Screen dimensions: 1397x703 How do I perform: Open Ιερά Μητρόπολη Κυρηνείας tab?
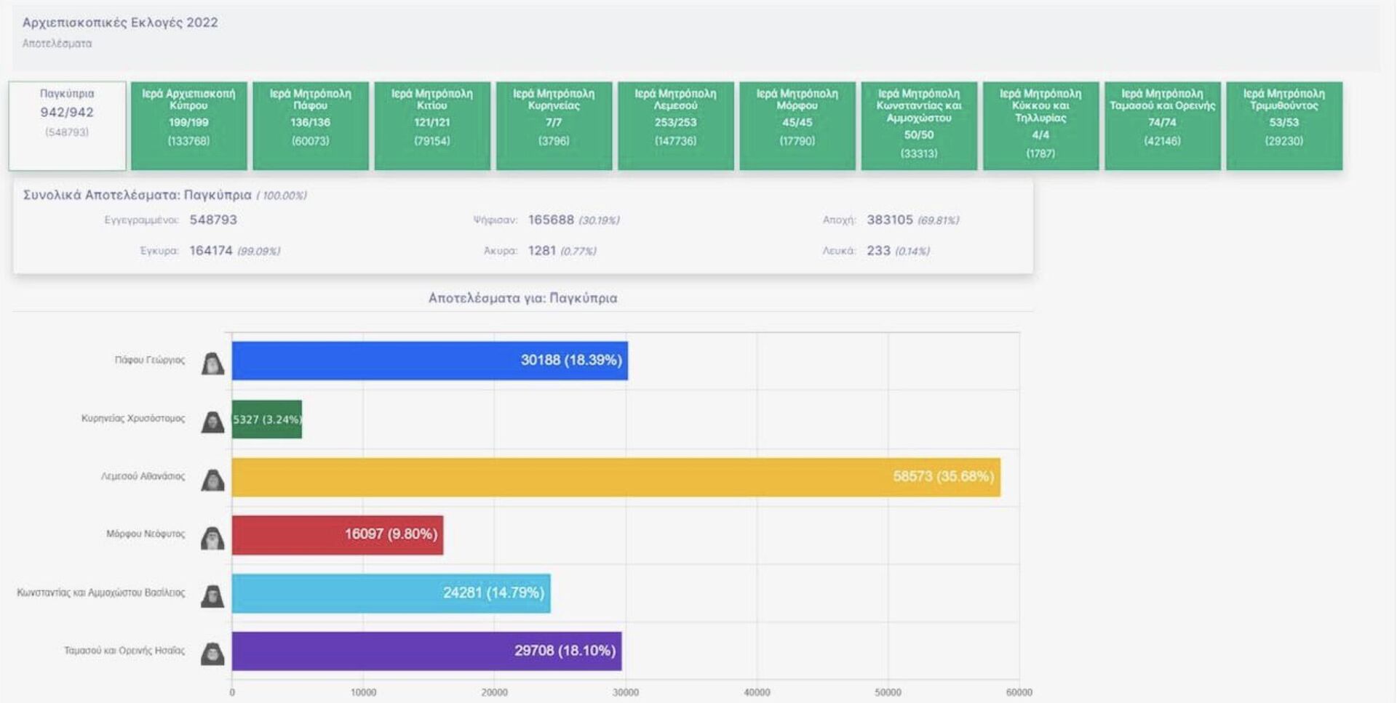554,126
